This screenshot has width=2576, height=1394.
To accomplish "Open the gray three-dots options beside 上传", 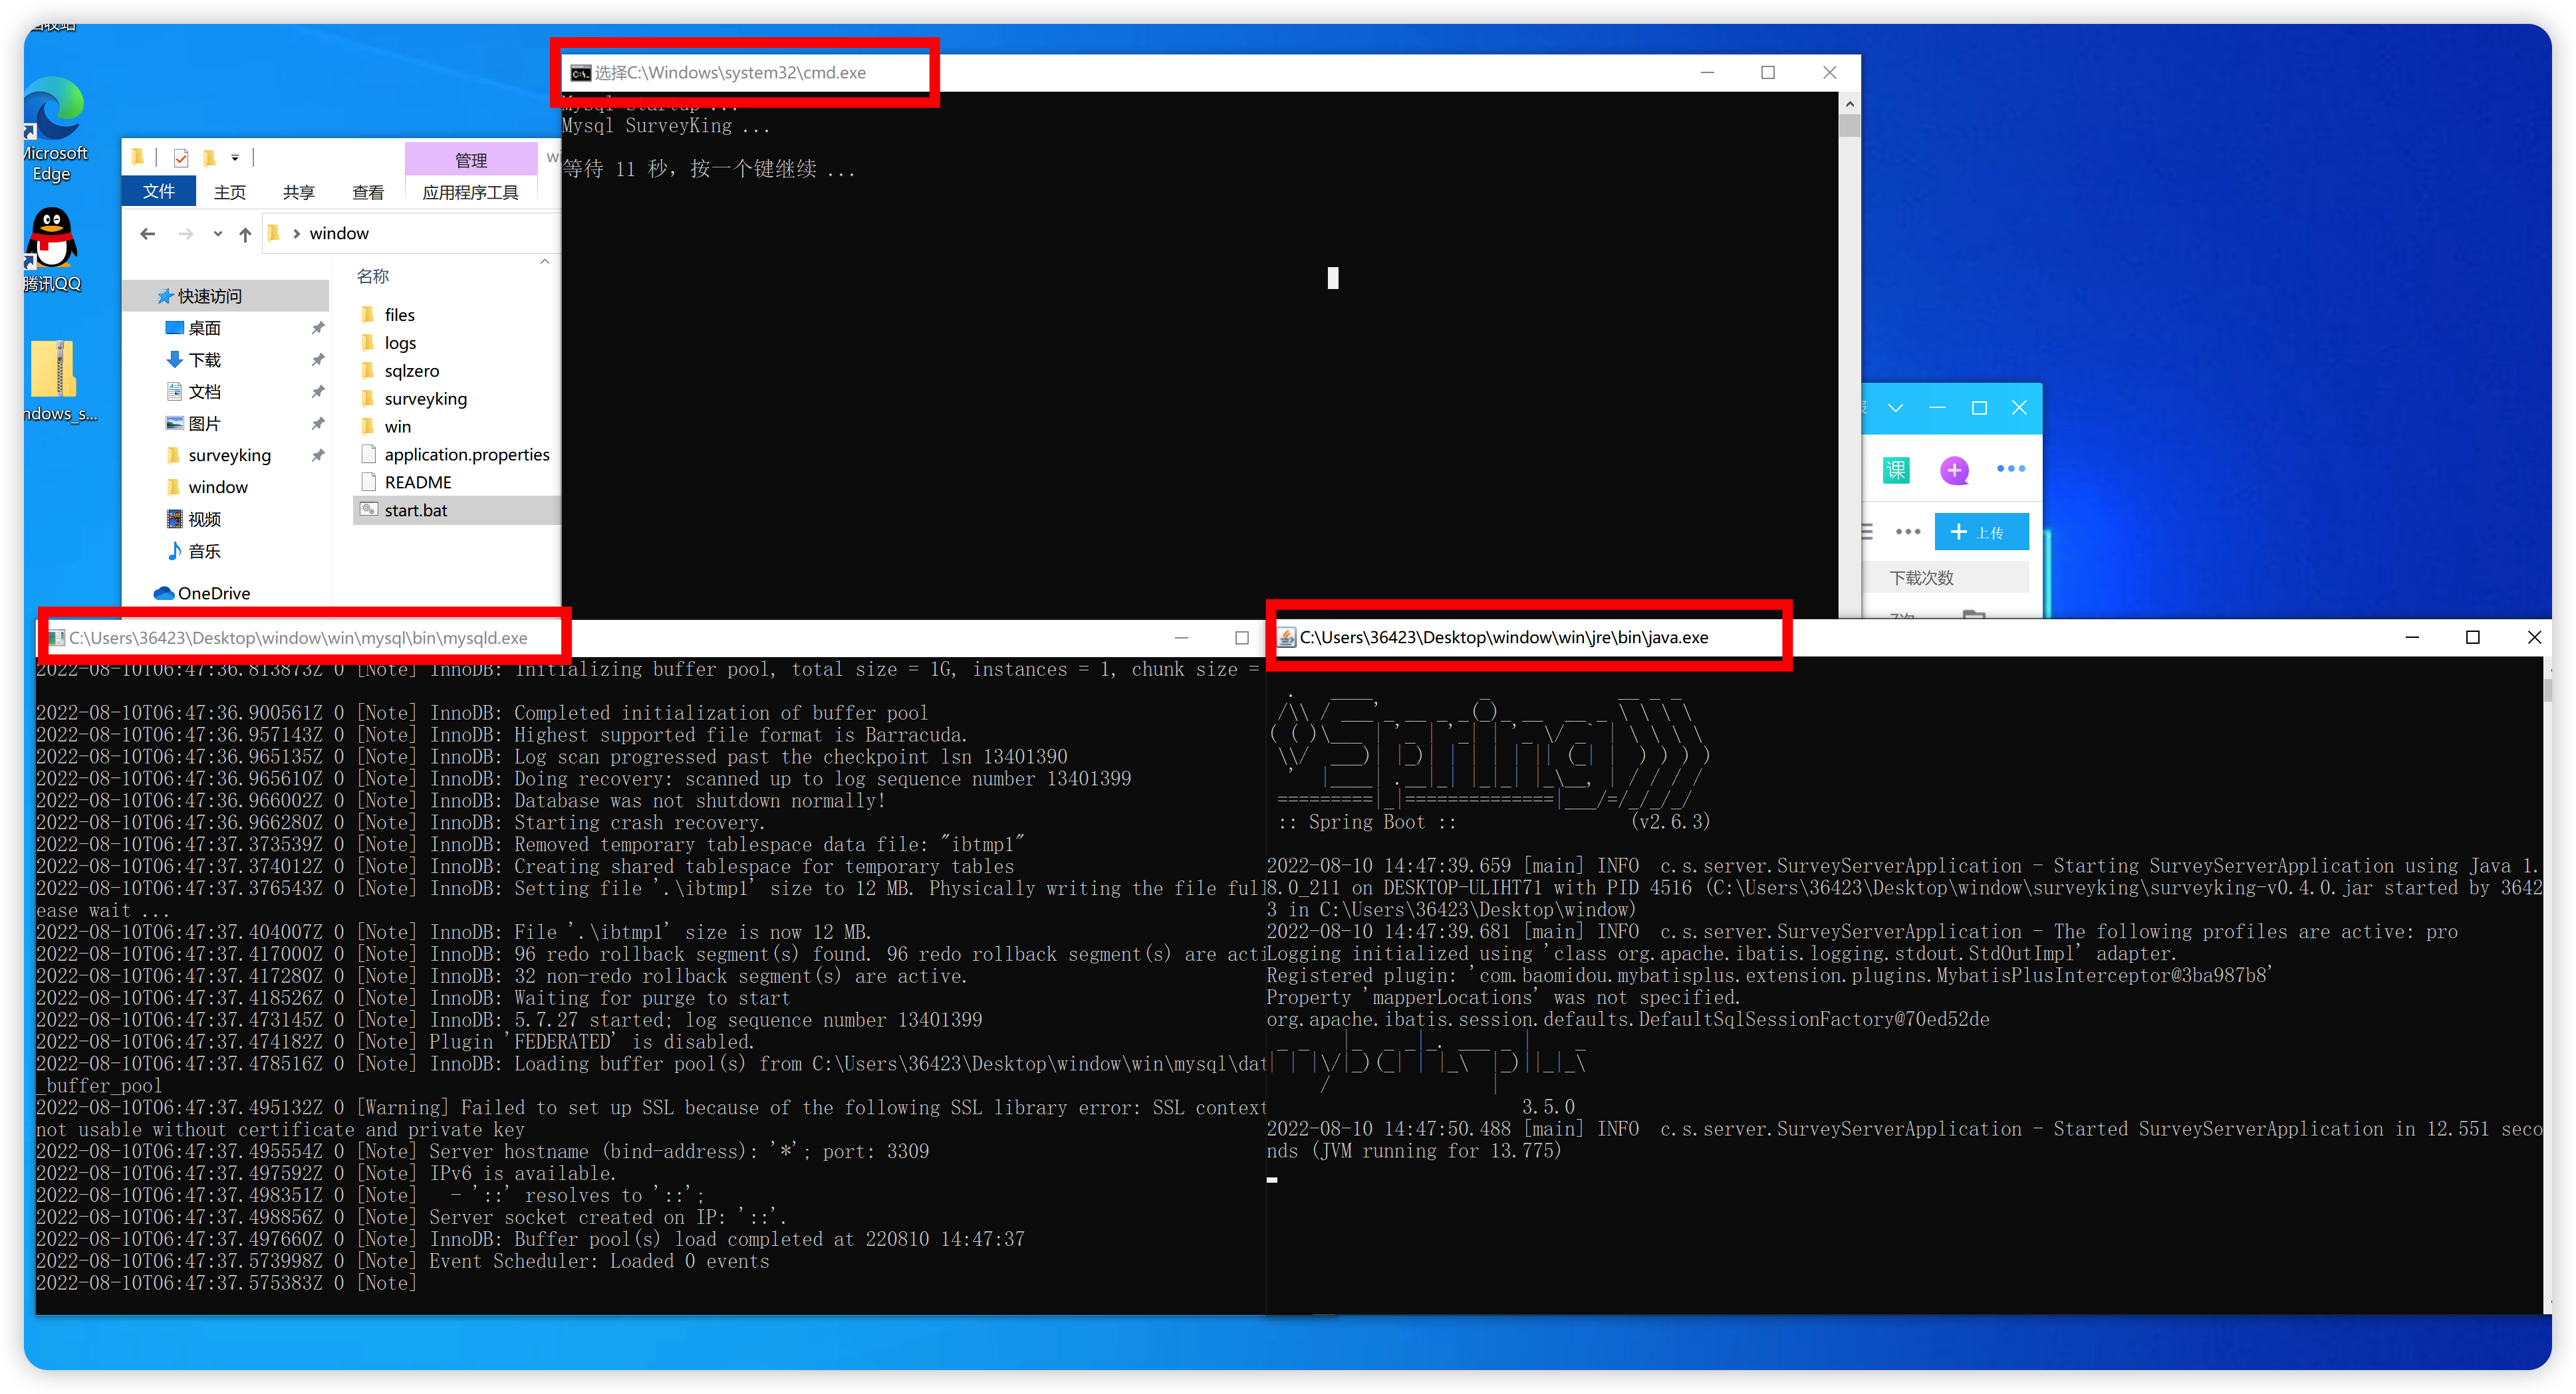I will tap(1907, 532).
